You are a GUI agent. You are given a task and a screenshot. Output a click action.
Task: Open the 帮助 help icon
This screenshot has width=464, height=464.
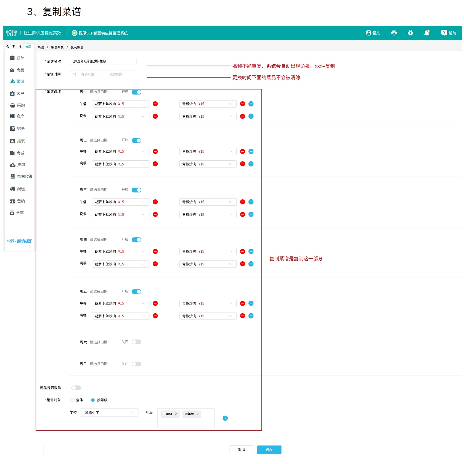click(444, 33)
